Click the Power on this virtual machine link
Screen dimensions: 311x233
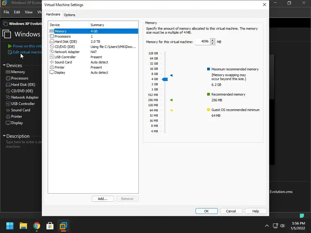pos(27,46)
